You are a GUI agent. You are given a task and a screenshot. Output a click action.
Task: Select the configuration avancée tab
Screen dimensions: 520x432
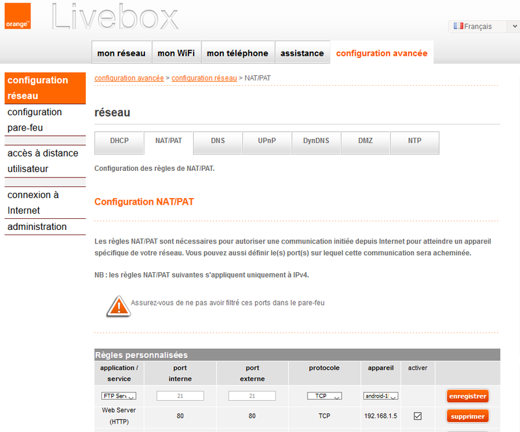[382, 53]
